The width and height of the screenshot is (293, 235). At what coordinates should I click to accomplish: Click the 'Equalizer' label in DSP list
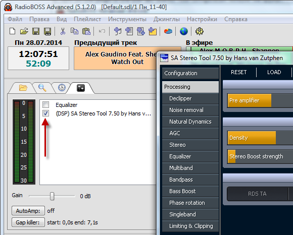coord(66,105)
